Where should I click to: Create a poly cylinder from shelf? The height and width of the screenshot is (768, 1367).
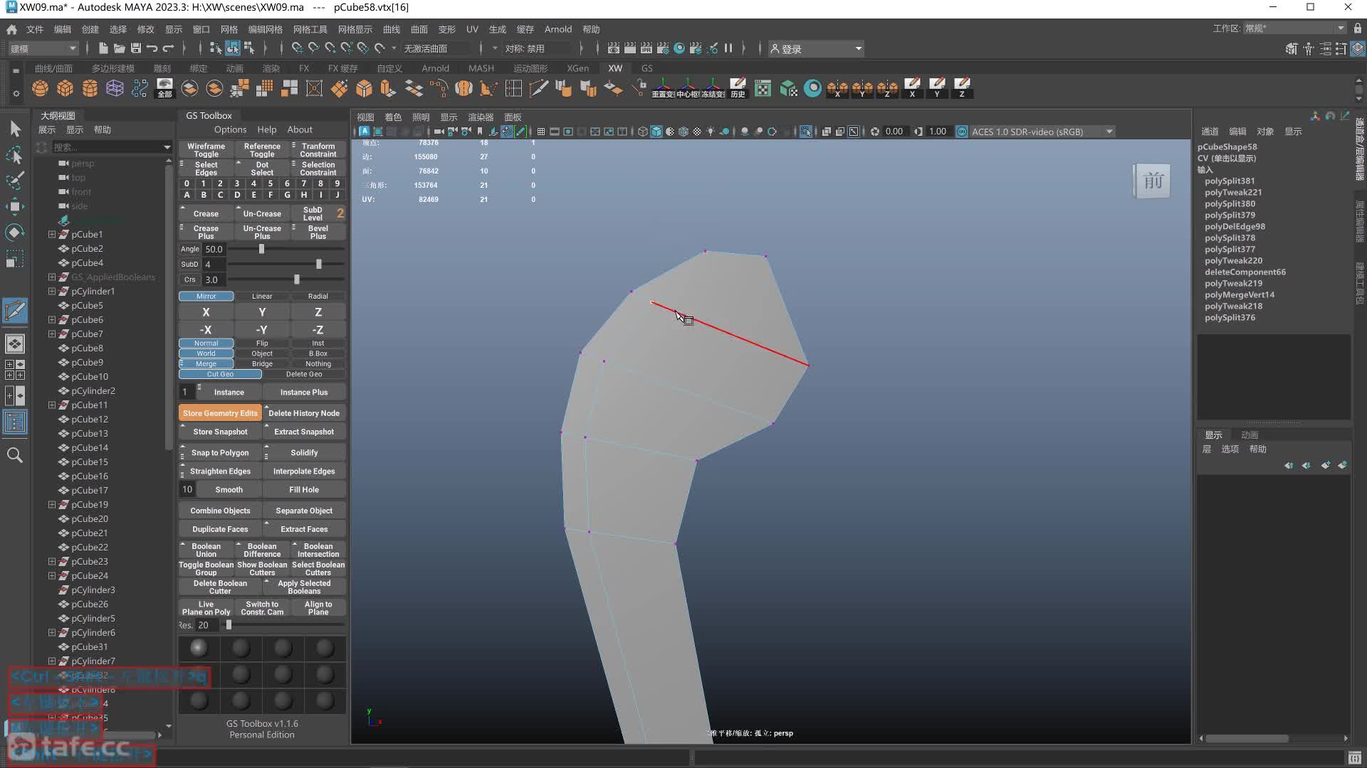coord(90,88)
